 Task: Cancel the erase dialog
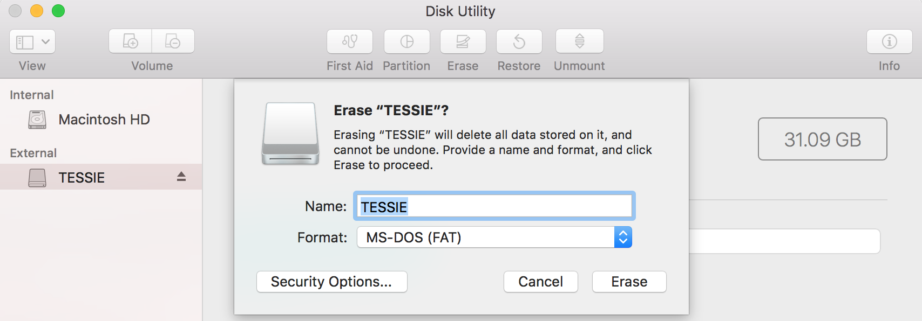540,282
